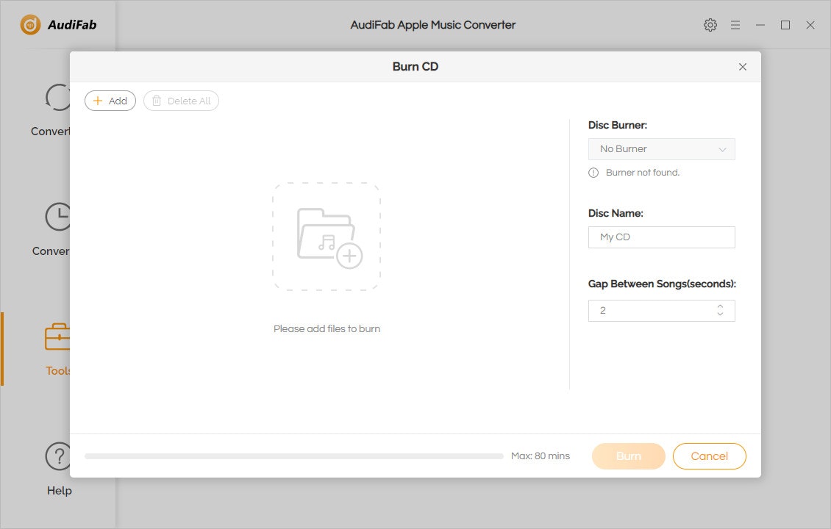This screenshot has width=831, height=529.
Task: Close the AudiFab application window
Action: point(810,25)
